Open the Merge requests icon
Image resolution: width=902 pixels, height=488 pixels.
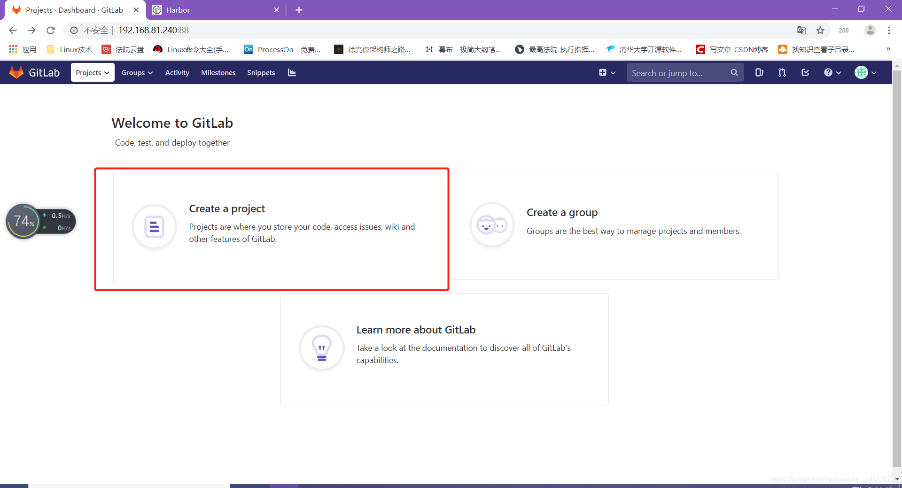pyautogui.click(x=782, y=72)
